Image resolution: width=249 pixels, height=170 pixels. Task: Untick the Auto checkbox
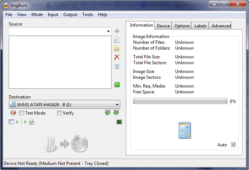pyautogui.click(x=233, y=145)
